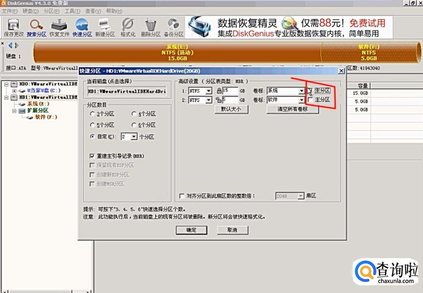This screenshot has width=423, height=293.
Task: Open the 2048 sector alignment dropdown
Action: pyautogui.click(x=301, y=196)
